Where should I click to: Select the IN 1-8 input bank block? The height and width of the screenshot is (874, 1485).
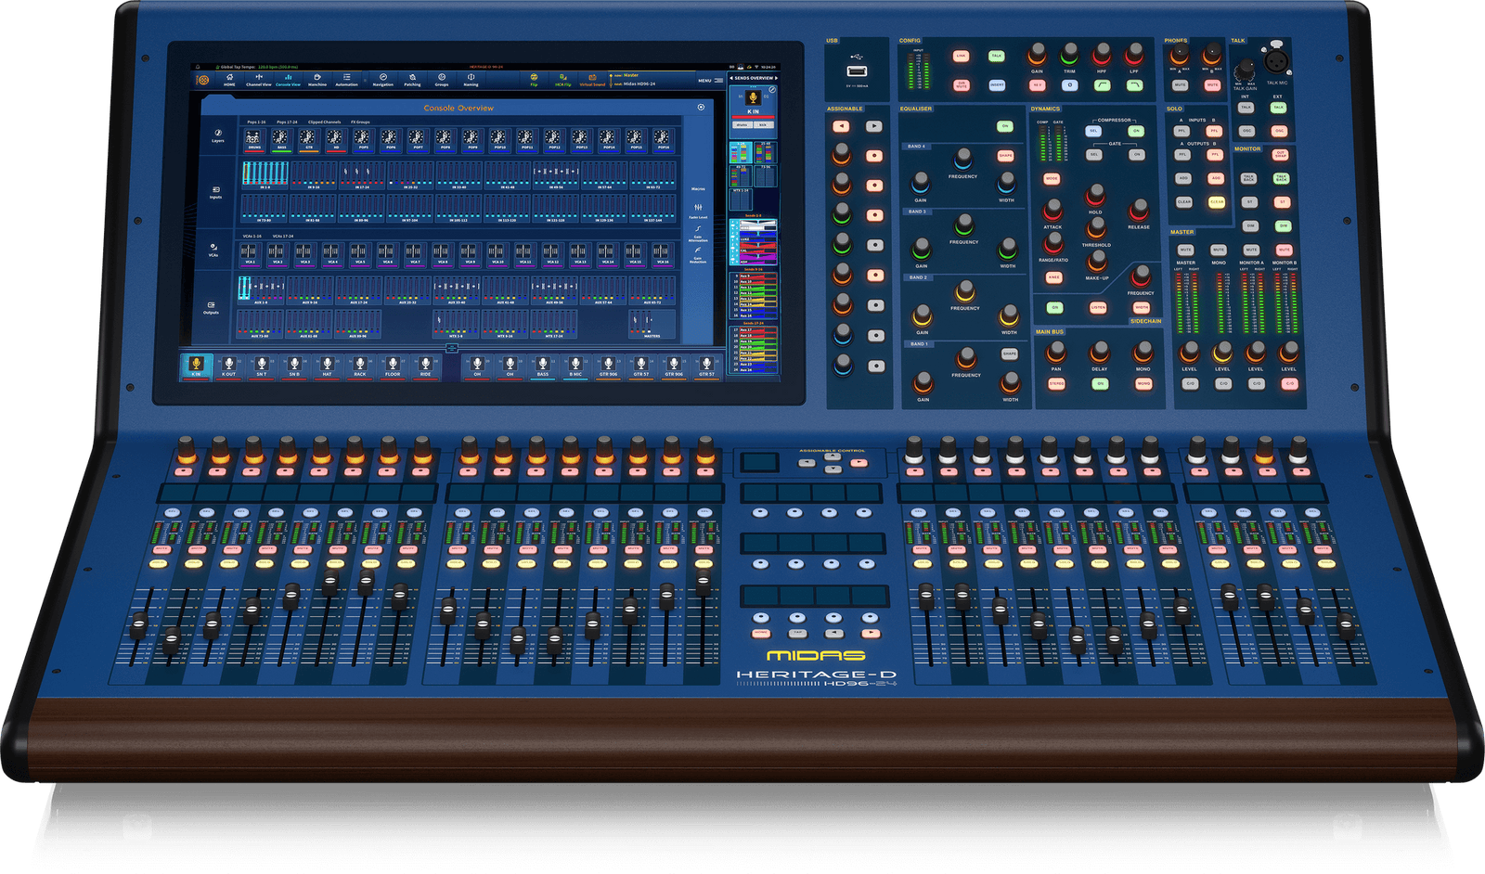point(265,174)
